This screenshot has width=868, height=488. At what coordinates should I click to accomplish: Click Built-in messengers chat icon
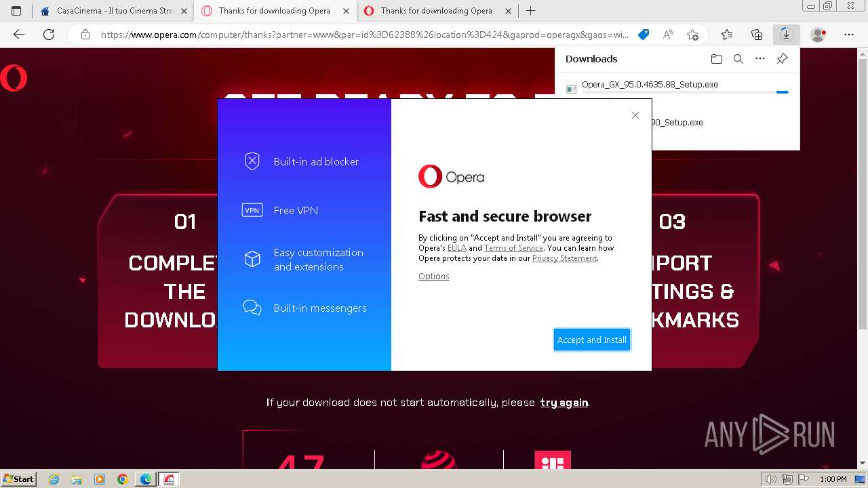click(252, 308)
